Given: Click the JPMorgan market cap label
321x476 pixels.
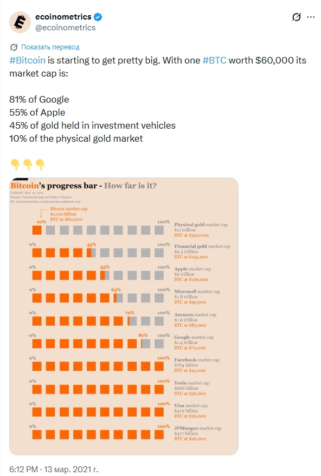Looking at the screenshot, I should 197,428.
